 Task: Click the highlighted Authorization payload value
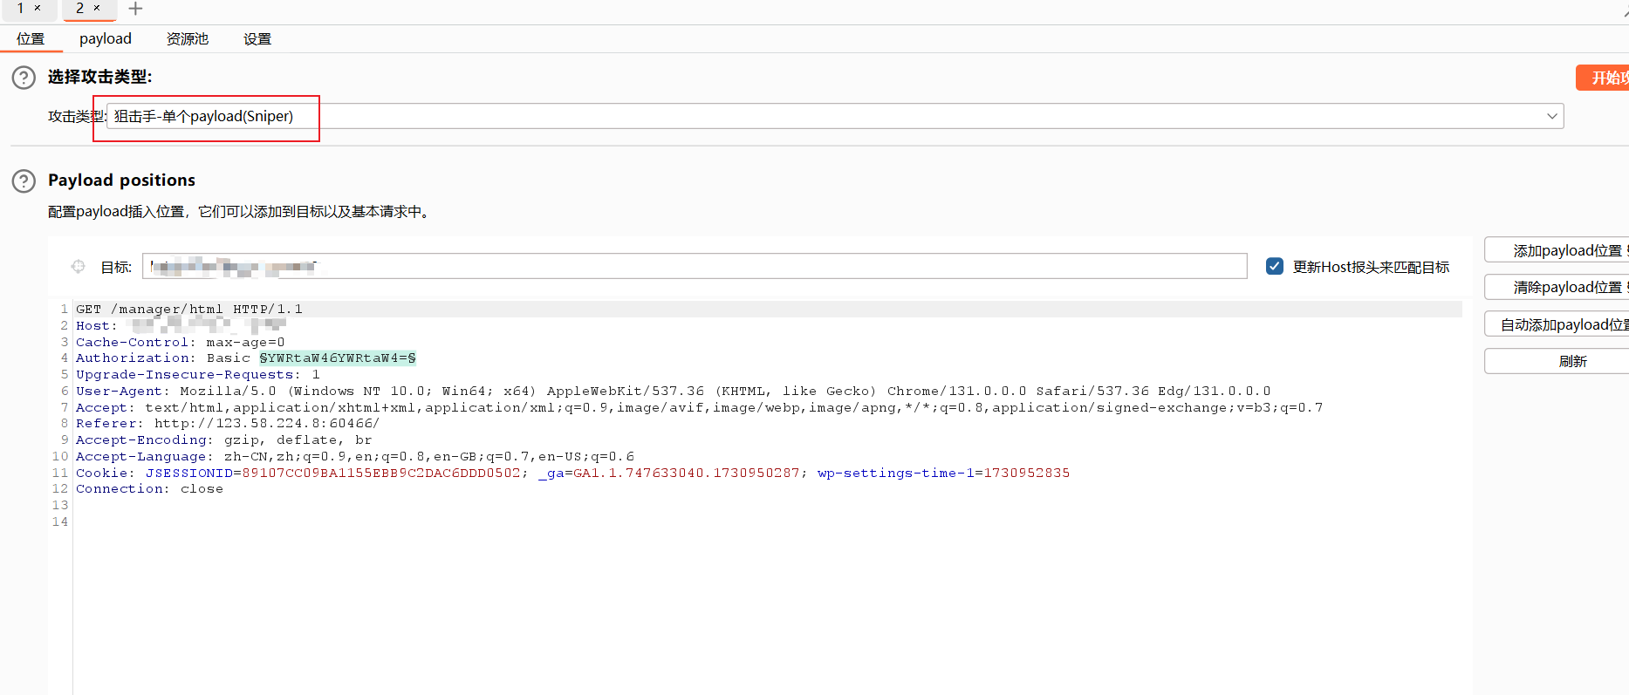pyautogui.click(x=338, y=358)
